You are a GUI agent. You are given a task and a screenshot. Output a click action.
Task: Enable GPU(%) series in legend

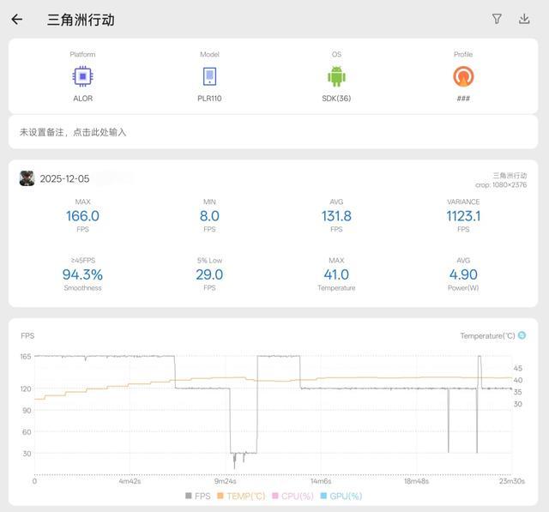point(341,496)
